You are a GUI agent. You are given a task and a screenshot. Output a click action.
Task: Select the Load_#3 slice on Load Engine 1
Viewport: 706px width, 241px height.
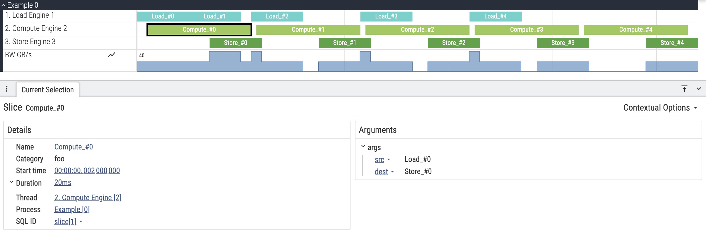386,16
